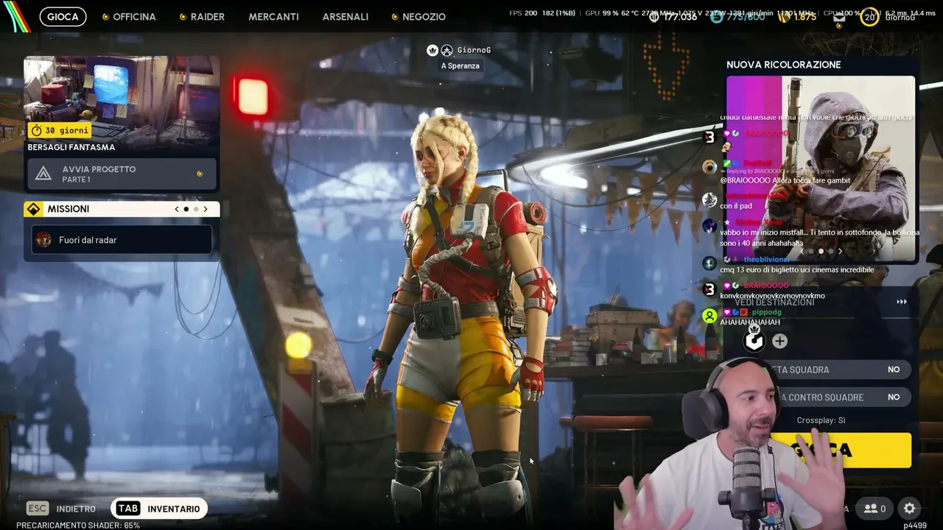This screenshot has width=943, height=530.
Task: Click the rank badge icon before GiornoG
Action: [432, 50]
